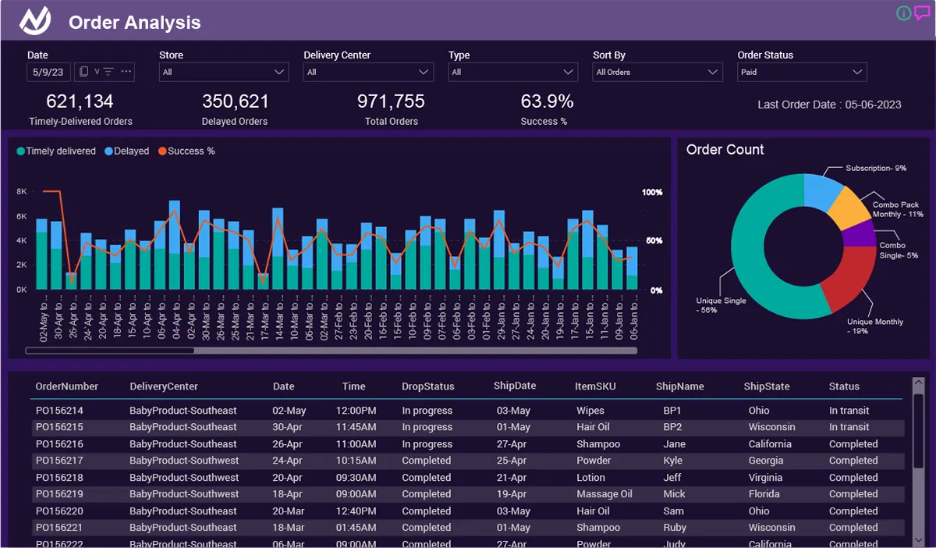Open the comments chat bubble icon
This screenshot has width=936, height=548.
pos(922,12)
